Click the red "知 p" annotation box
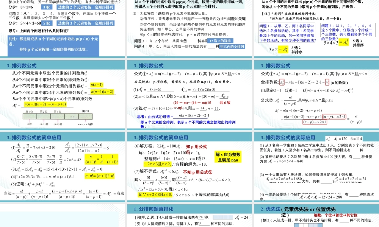This screenshot has width=379, height=227. (196, 147)
